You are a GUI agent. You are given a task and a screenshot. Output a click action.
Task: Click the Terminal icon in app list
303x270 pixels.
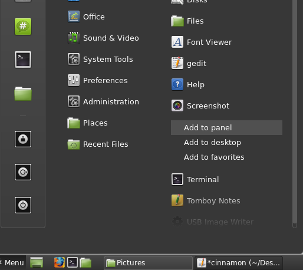(x=177, y=179)
